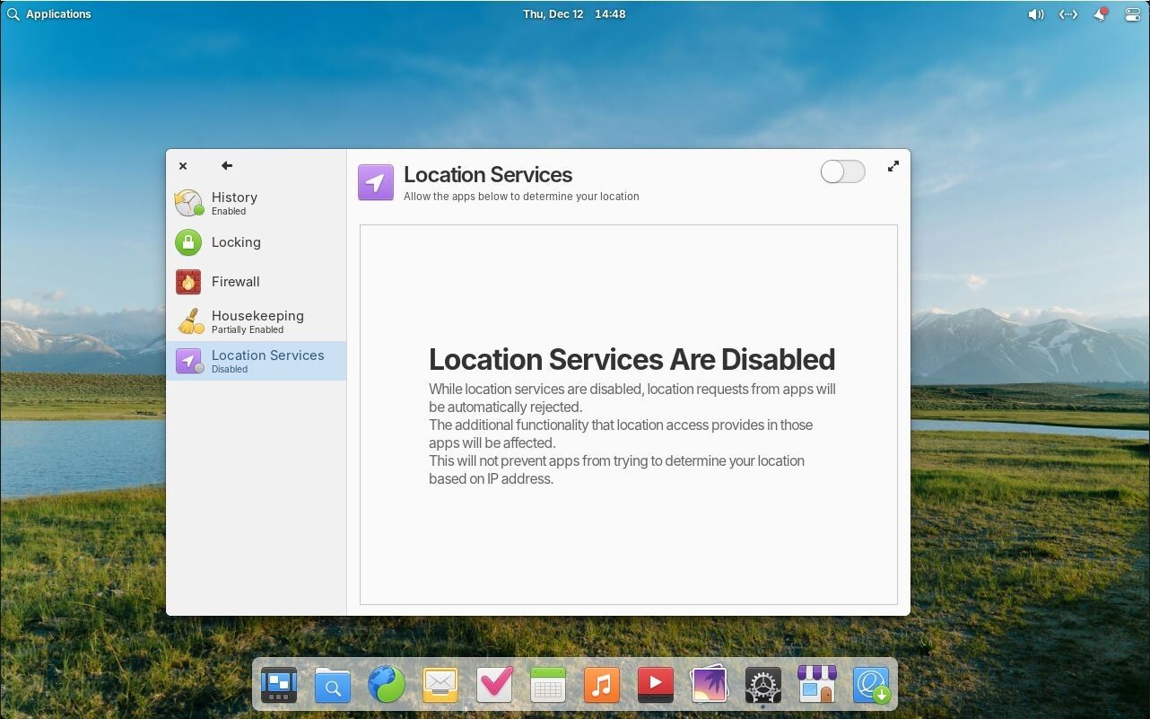Screen dimensions: 1150x719
Task: Launch AppCenter from the dock
Action: (817, 686)
